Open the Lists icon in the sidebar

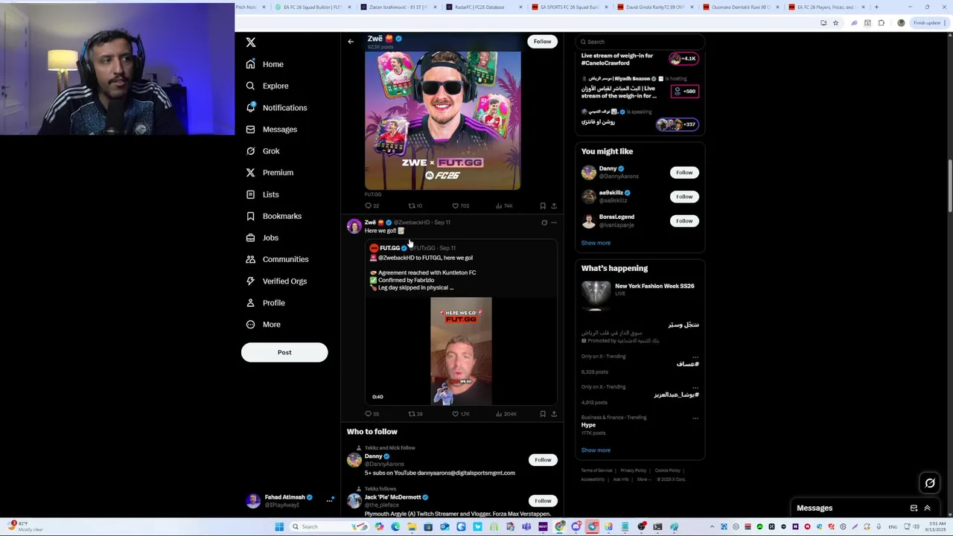pyautogui.click(x=250, y=194)
